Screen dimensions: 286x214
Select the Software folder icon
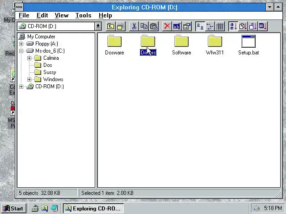click(x=181, y=41)
